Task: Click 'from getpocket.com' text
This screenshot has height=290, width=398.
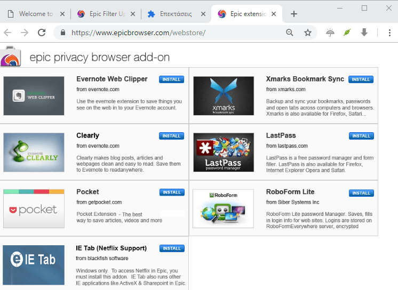Action: pyautogui.click(x=99, y=202)
